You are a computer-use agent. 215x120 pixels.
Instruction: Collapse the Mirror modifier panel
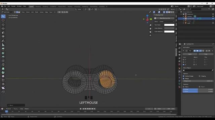pyautogui.click(x=183, y=51)
